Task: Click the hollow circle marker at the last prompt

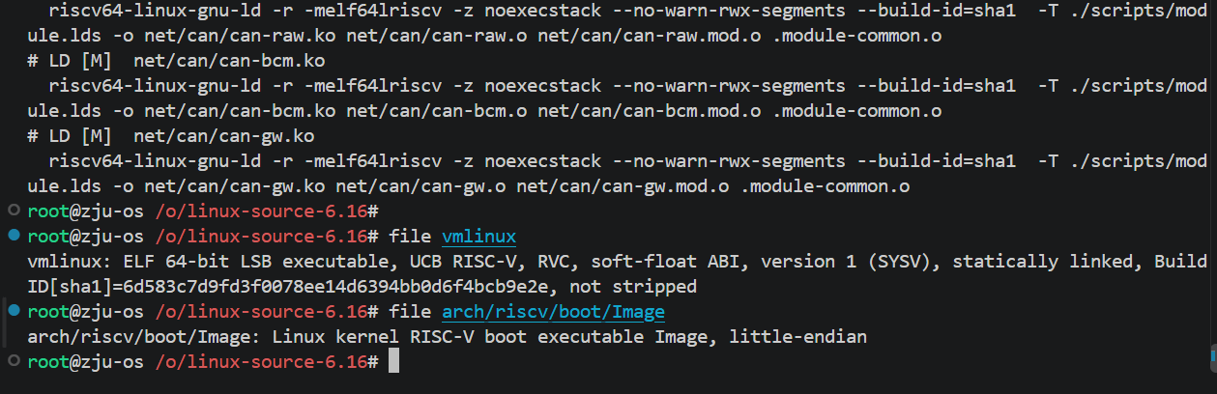Action: point(13,361)
